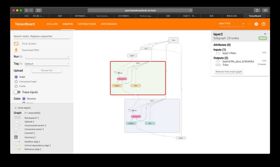The image size is (280, 167).
Task: Select the Weights node inside layer1
Action: pos(131,123)
